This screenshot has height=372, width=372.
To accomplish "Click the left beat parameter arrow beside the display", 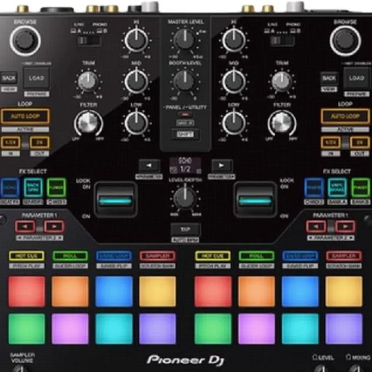I will (148, 166).
